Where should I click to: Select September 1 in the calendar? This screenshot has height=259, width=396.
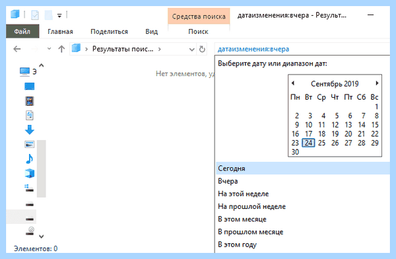pos(376,107)
